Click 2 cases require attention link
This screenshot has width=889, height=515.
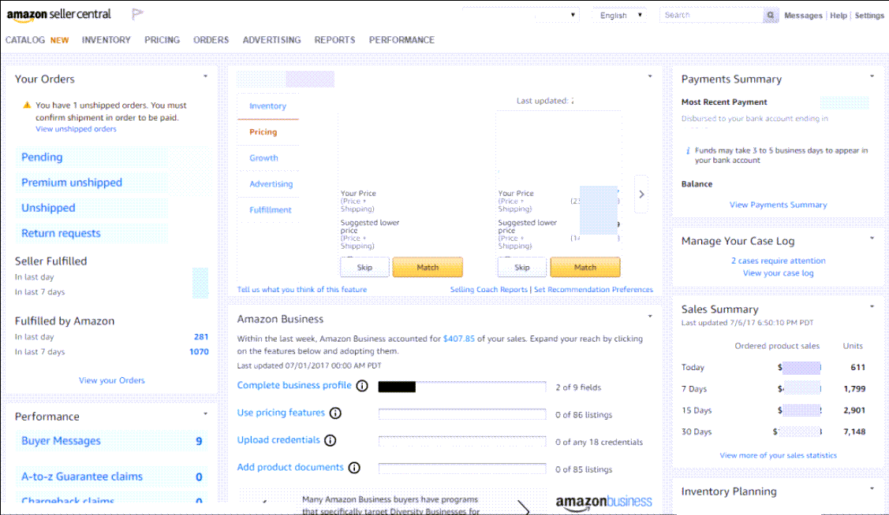click(x=778, y=261)
